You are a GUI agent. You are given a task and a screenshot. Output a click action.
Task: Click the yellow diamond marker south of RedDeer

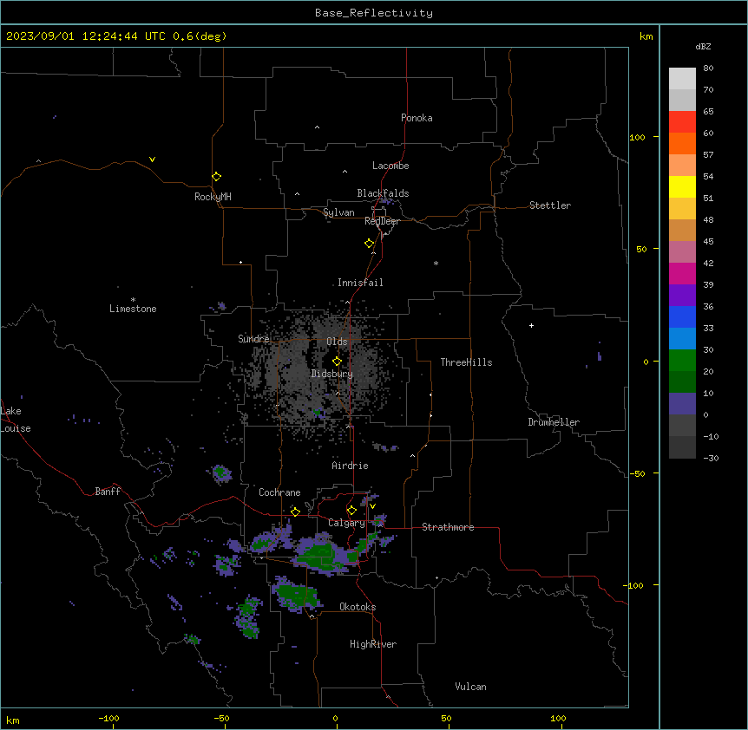coord(369,244)
